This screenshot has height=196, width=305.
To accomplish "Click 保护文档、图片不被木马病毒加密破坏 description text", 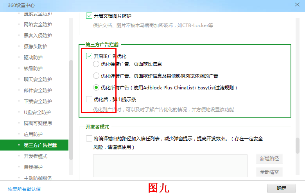I will [153, 25].
